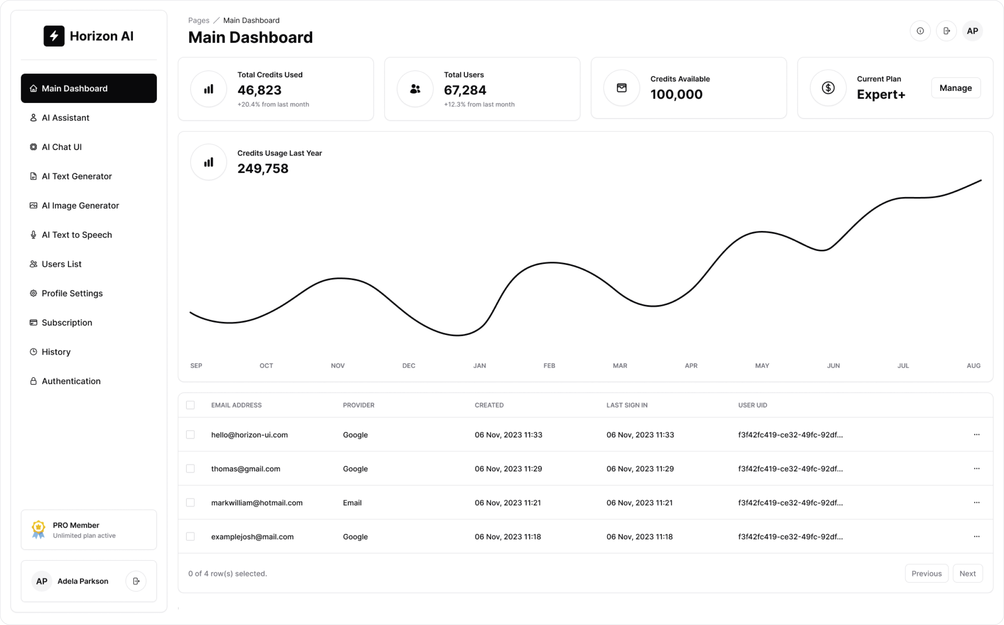Click the info icon in the top right
Viewport: 1004px width, 625px height.
[920, 31]
